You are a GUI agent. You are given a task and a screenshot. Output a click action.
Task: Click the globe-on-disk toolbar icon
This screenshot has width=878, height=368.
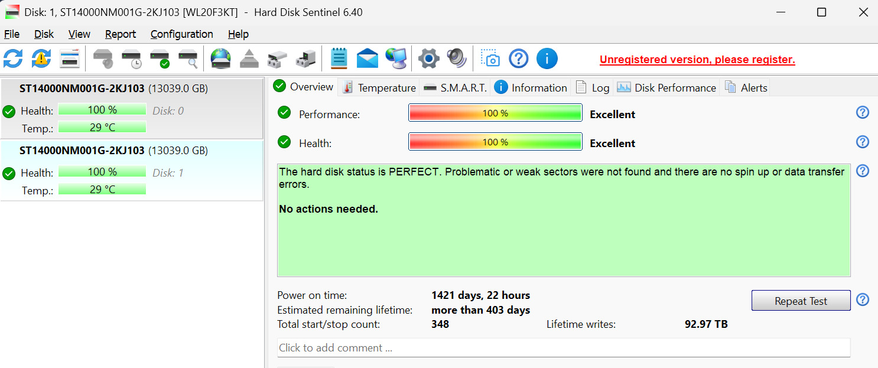(221, 58)
